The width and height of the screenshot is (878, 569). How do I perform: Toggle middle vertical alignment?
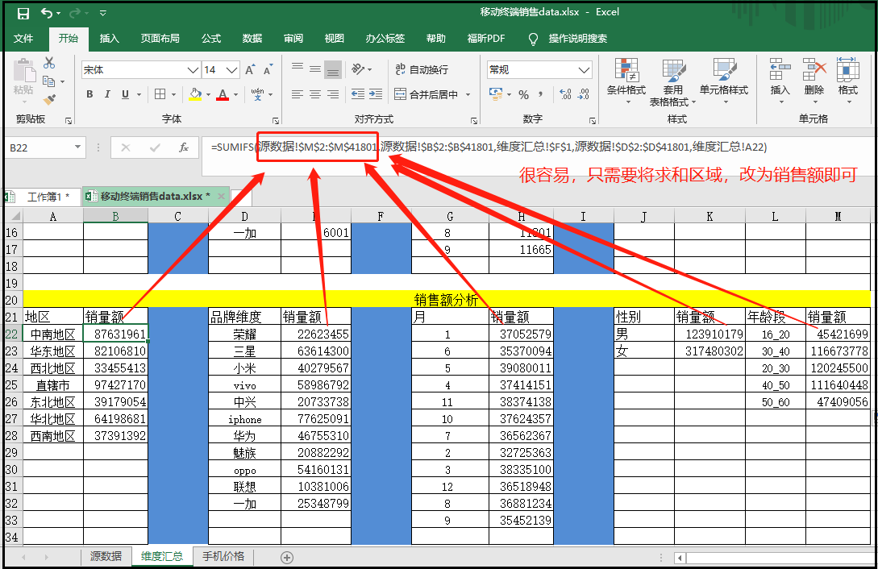tap(315, 69)
